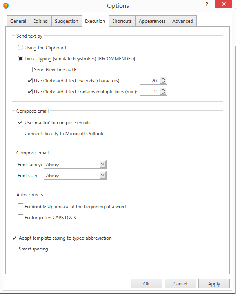
Task: Expand the Font size dropdown
Action: pyautogui.click(x=75, y=176)
